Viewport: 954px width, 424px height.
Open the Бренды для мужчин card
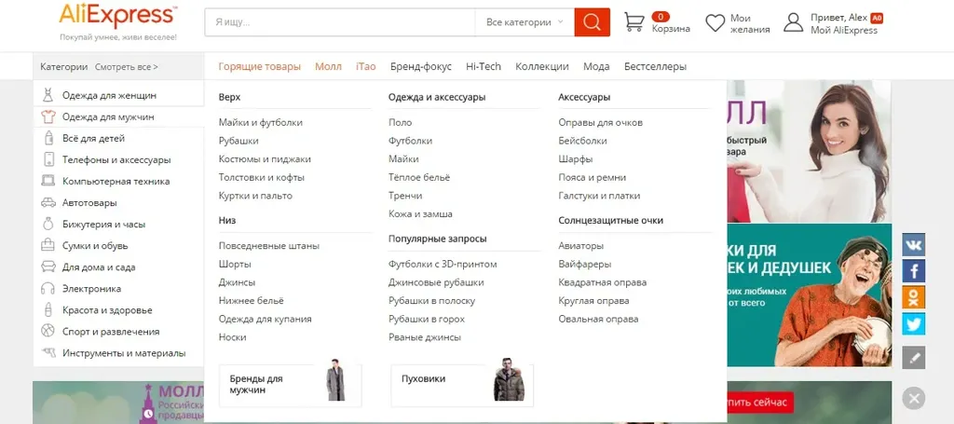pos(291,386)
